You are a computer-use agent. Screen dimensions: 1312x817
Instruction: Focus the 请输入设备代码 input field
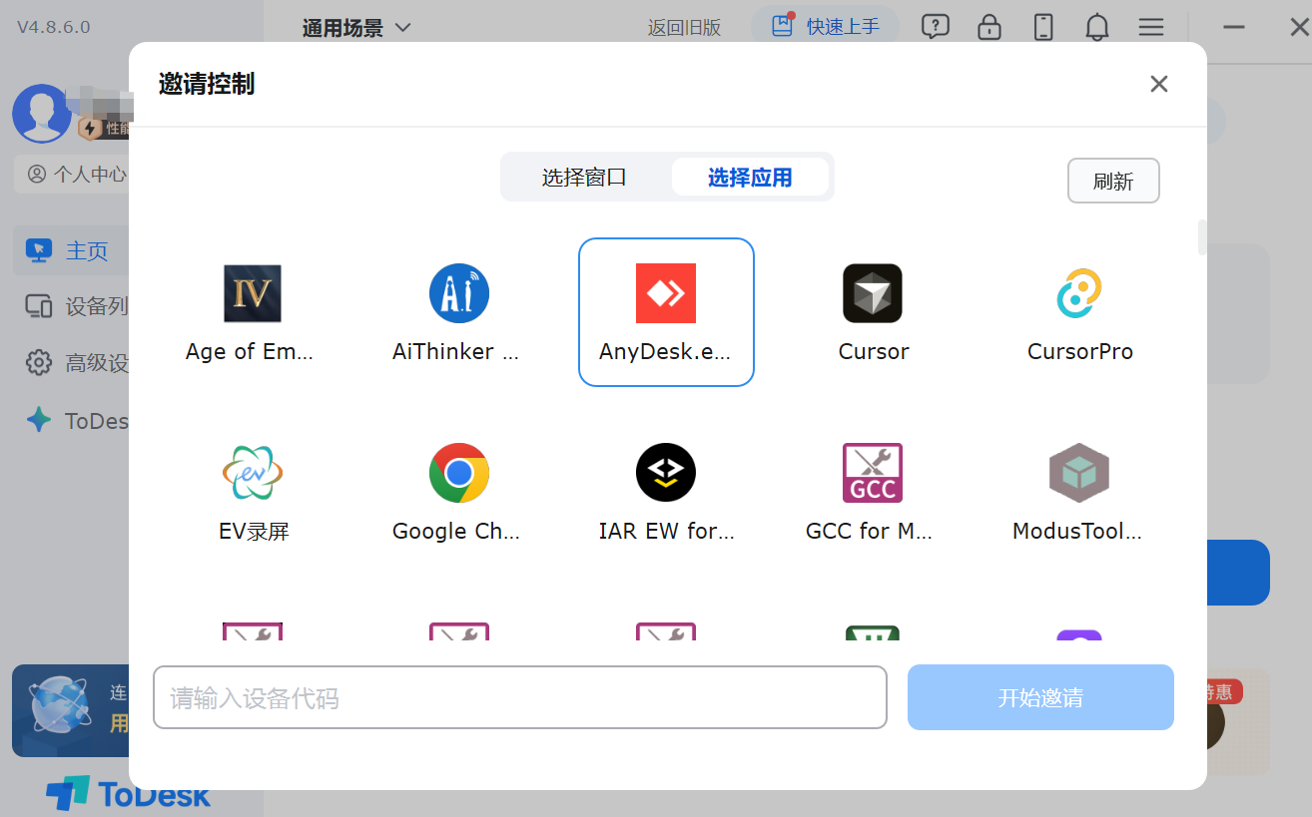(x=519, y=697)
